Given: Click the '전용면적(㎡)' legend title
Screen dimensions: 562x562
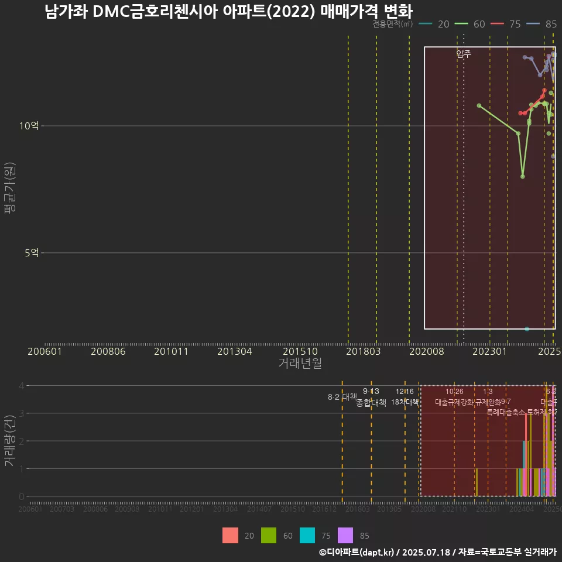Looking at the screenshot, I should [392, 24].
